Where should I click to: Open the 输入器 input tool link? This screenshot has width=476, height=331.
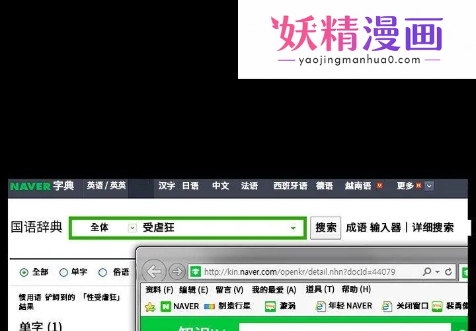pos(385,228)
